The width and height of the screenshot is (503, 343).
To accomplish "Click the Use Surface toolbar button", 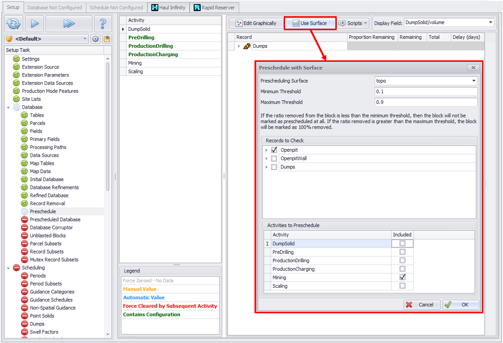I will (x=309, y=23).
